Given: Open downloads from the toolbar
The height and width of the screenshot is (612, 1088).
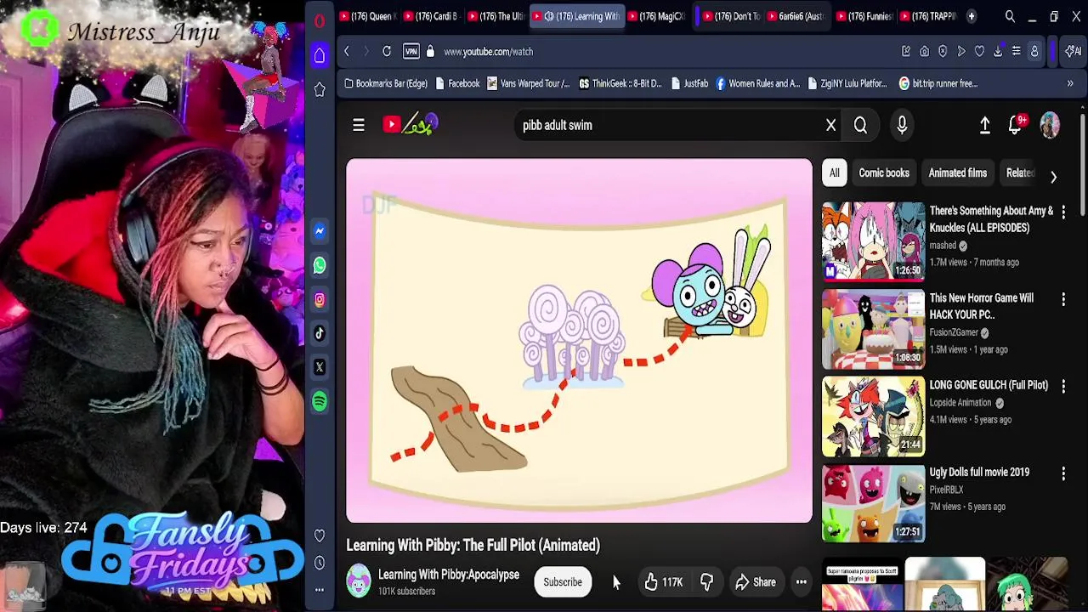Looking at the screenshot, I should tap(998, 52).
